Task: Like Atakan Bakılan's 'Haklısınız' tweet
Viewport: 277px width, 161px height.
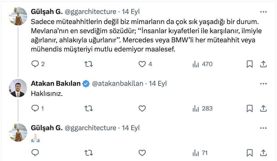Action: 142,108
